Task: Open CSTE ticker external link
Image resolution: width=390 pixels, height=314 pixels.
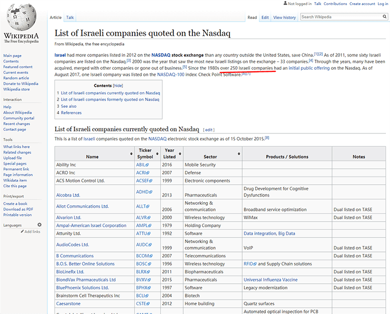Action: pyautogui.click(x=143, y=304)
